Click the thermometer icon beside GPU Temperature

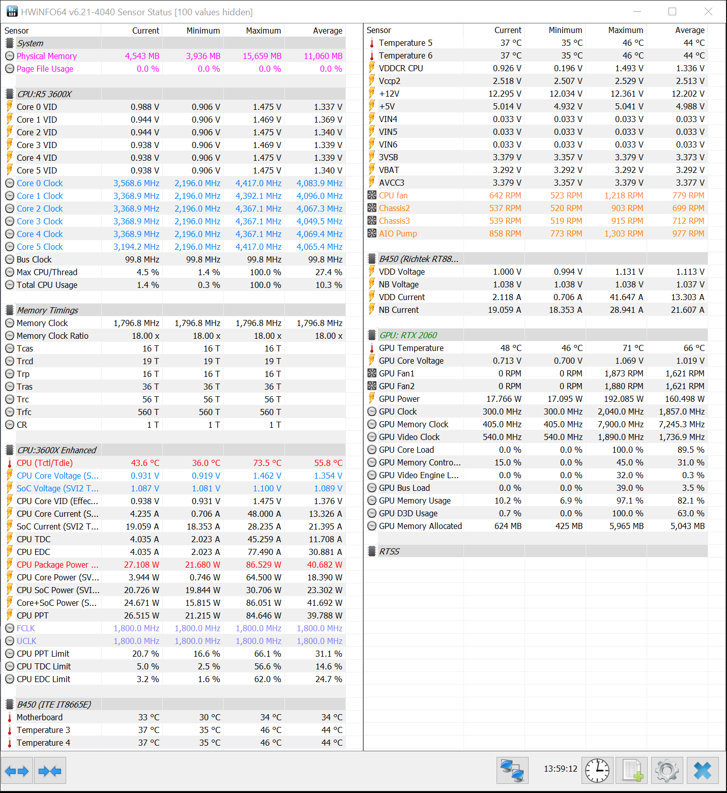click(372, 348)
